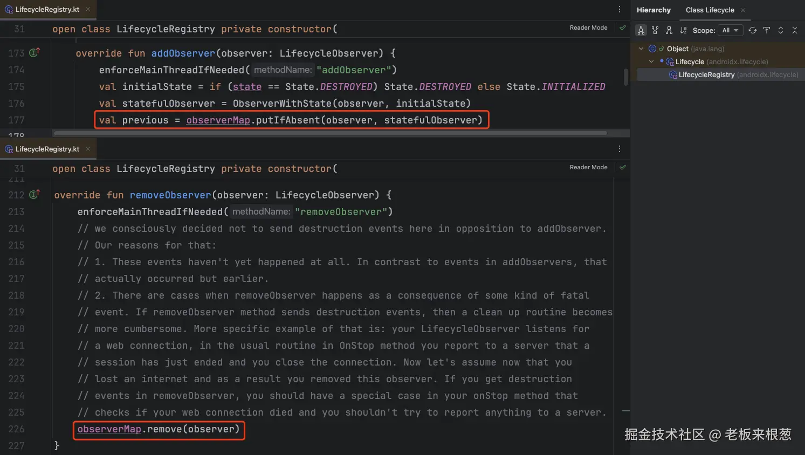Click the top editor horizontal scrollbar
This screenshot has height=455, width=805.
click(x=330, y=133)
